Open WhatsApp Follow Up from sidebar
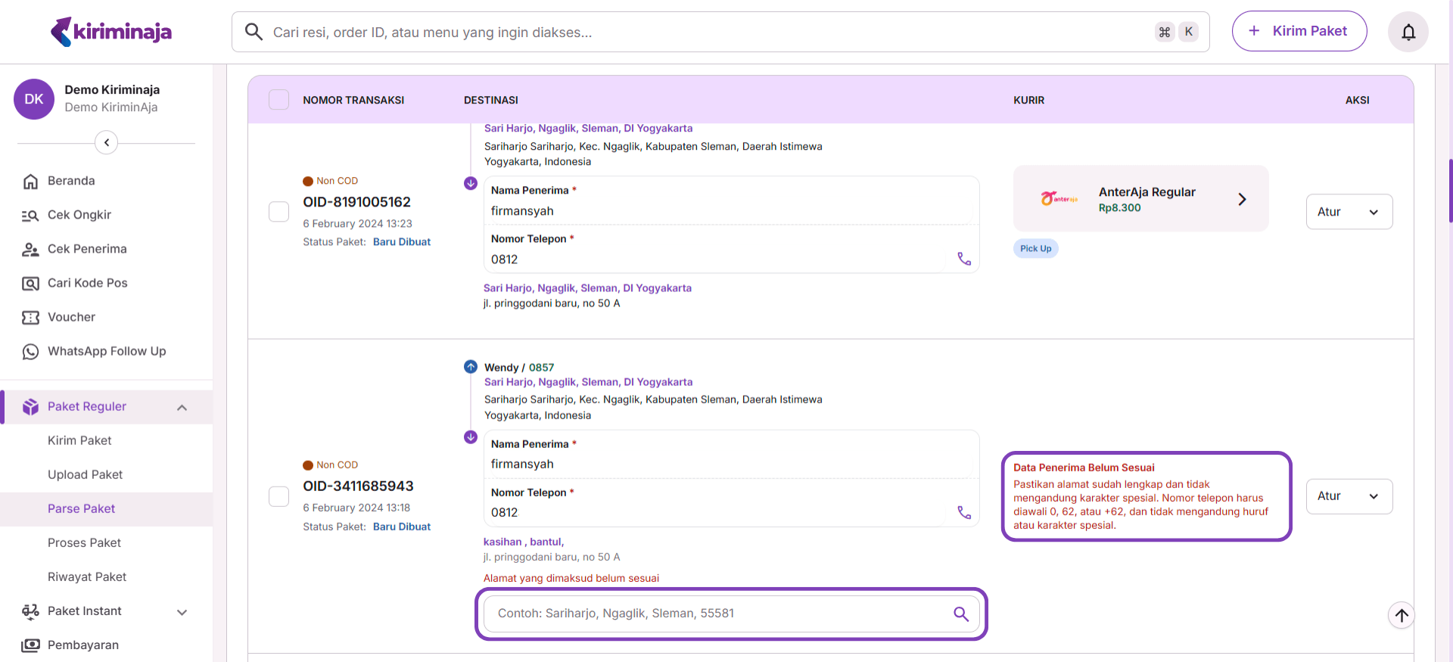This screenshot has height=662, width=1453. point(106,351)
